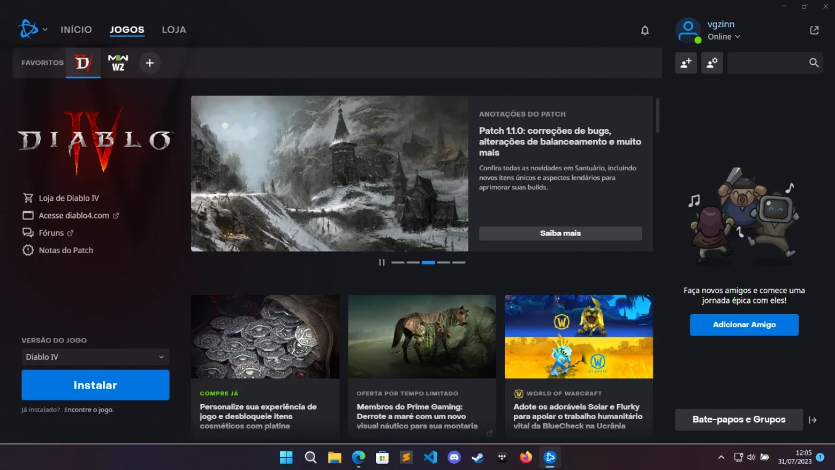Add a game to favorites
This screenshot has height=470, width=835.
click(150, 63)
